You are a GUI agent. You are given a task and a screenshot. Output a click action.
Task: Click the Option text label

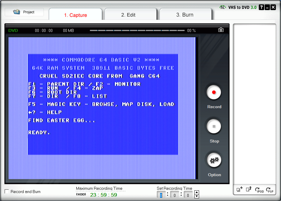click(214, 175)
